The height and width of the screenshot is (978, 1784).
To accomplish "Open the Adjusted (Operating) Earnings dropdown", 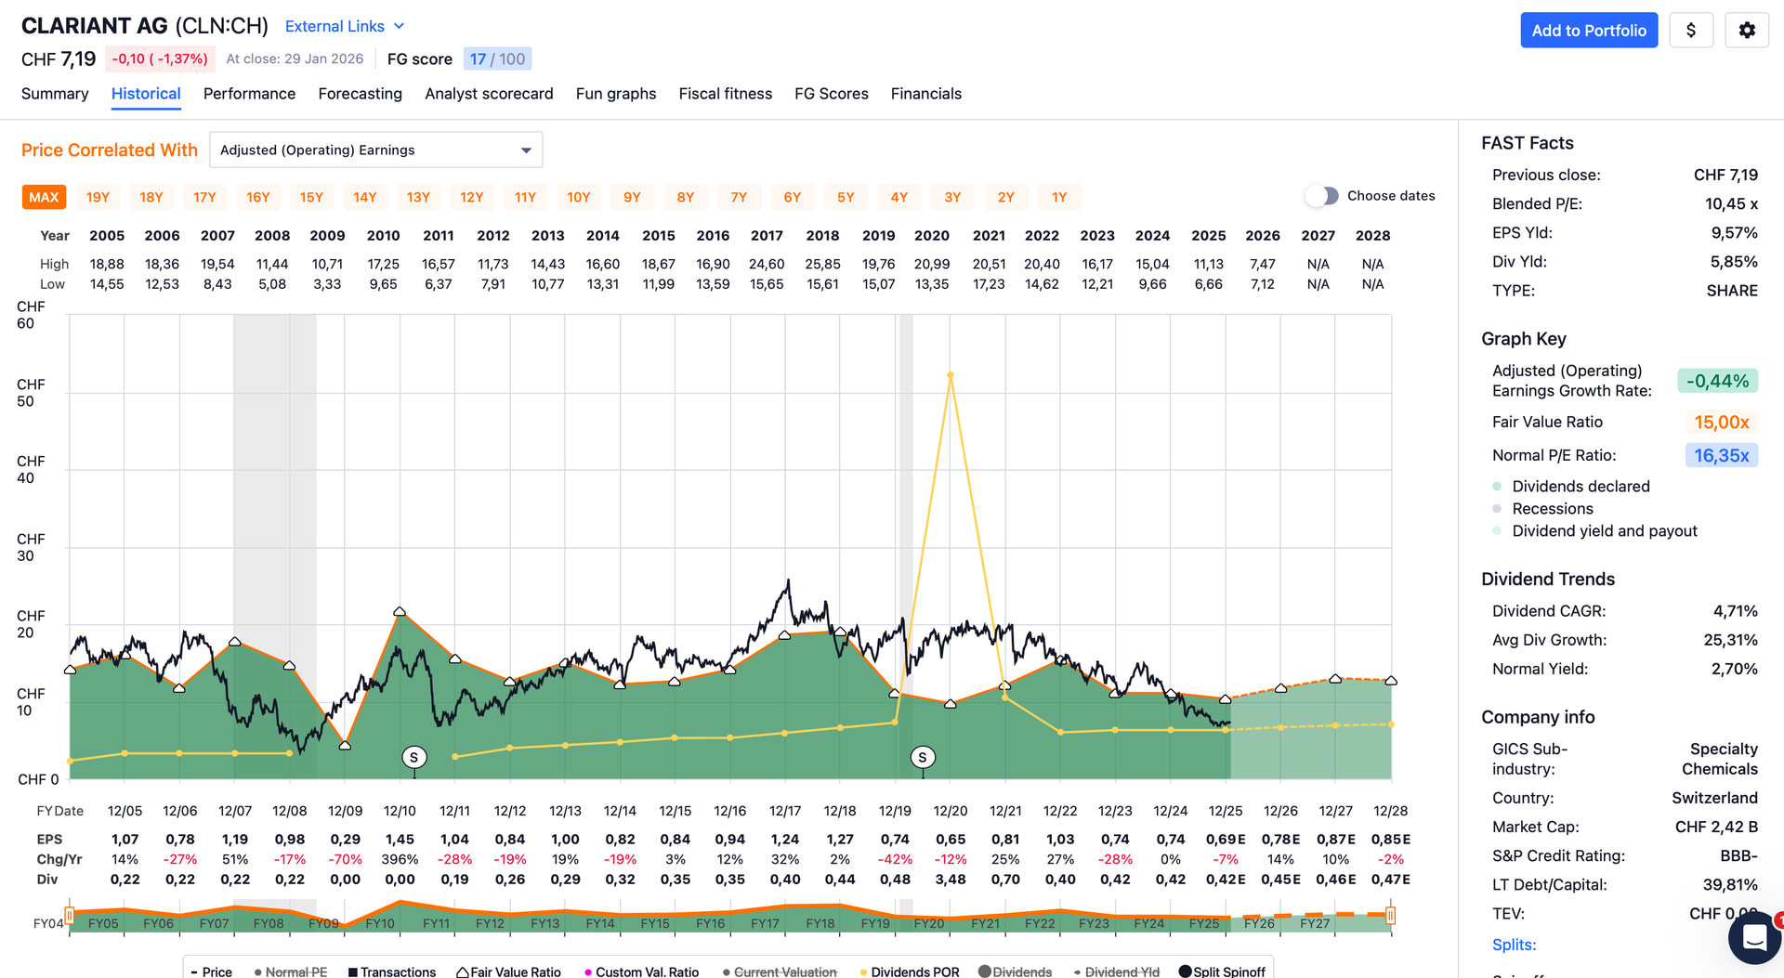I will (375, 150).
